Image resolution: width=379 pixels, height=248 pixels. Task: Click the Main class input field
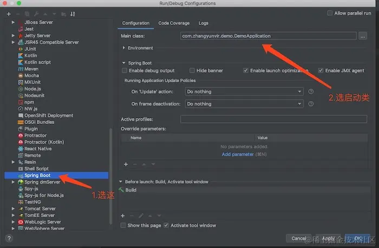click(269, 36)
